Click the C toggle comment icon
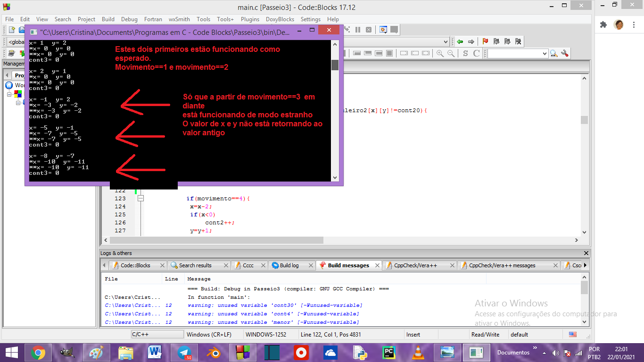644x362 pixels. 477,54
